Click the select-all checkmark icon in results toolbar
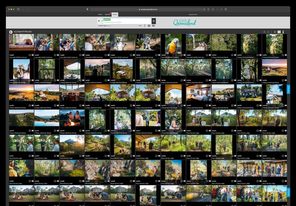 (268, 32)
